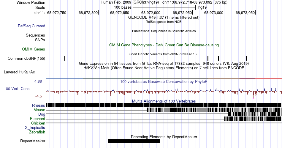The image size is (282, 148).
Task: Click the RefSeq genes from NCBI title
Action: (164, 22)
